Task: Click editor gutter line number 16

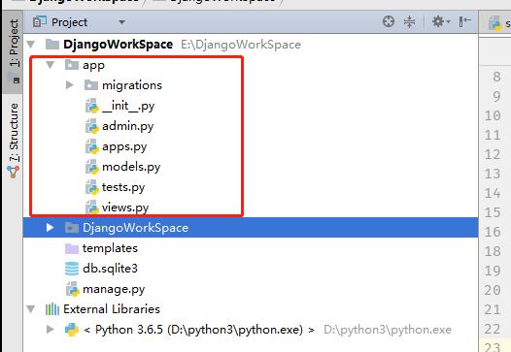Action: [x=493, y=232]
